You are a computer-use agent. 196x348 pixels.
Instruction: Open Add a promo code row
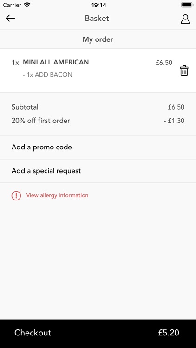(98, 147)
